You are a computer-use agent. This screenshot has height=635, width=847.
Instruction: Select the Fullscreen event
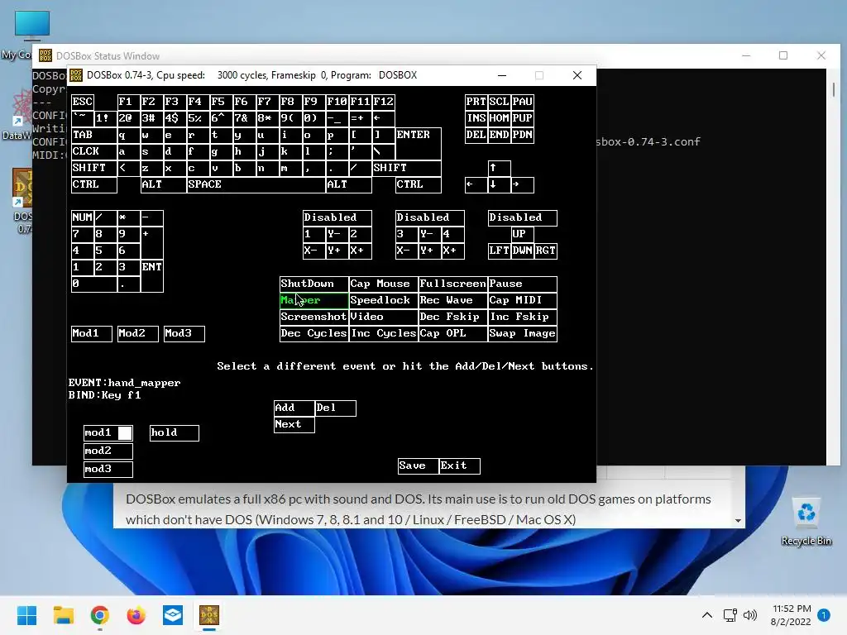453,284
